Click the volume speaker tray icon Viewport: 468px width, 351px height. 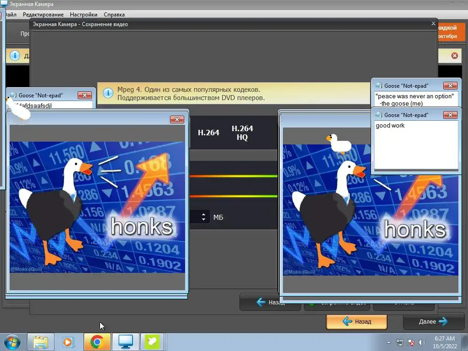tap(422, 342)
